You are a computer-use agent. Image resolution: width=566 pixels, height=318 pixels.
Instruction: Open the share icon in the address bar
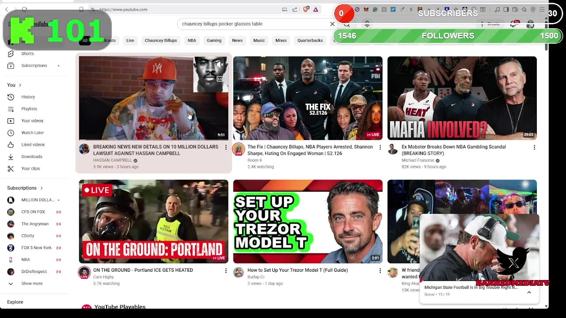pos(294,9)
